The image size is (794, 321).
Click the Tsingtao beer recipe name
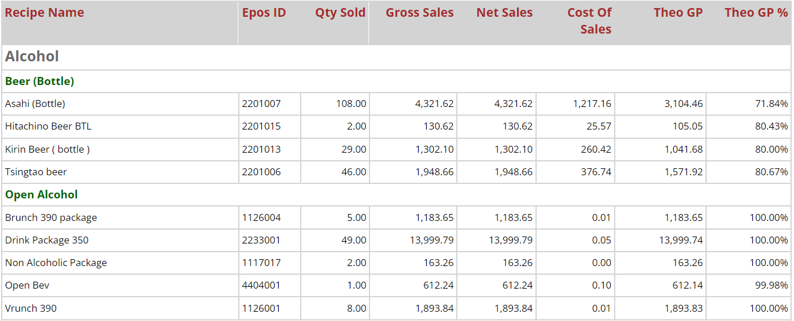click(x=36, y=172)
